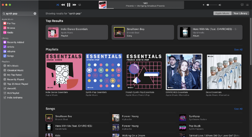This screenshot has width=252, height=137.
Task: Toggle shuffle playback
Action: (57, 5)
